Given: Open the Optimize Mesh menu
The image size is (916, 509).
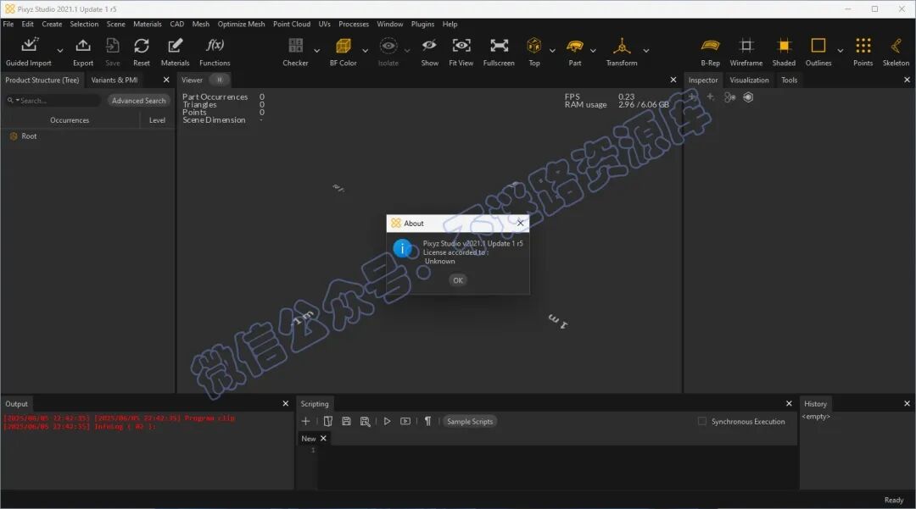Looking at the screenshot, I should click(241, 24).
